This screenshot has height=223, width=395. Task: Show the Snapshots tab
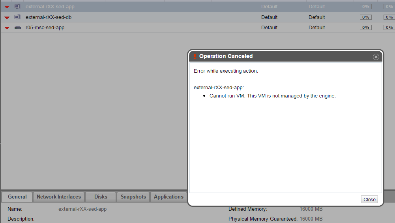pyautogui.click(x=133, y=197)
